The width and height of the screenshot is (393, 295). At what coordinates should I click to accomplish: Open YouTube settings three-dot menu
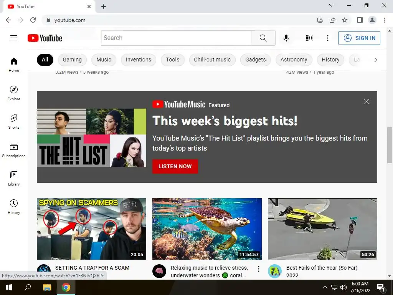328,38
